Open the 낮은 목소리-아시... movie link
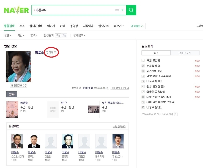This screenshot has width=203, height=168. [x=113, y=103]
